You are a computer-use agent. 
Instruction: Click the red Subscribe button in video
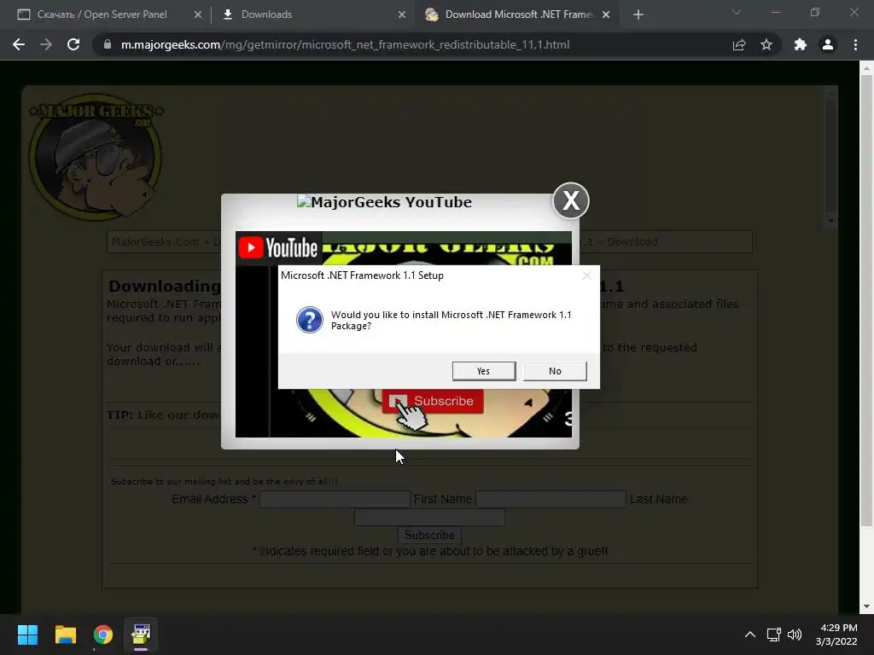[433, 401]
